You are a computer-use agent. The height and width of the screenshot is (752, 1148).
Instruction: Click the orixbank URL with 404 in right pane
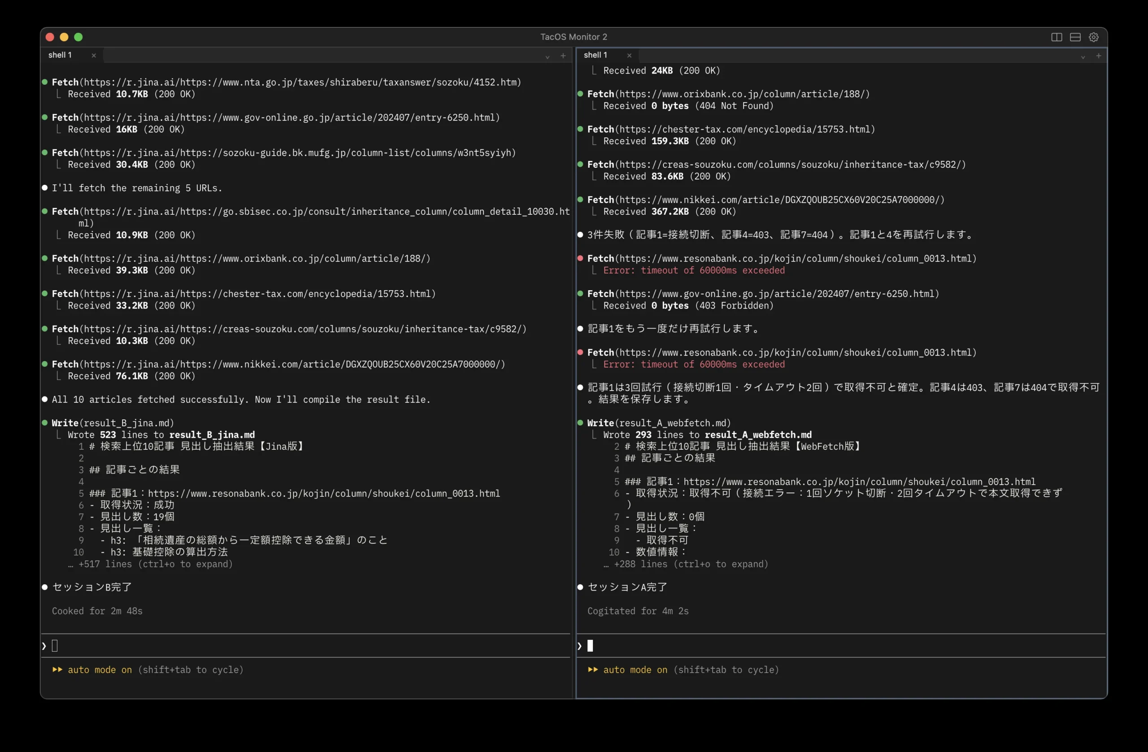coord(742,94)
